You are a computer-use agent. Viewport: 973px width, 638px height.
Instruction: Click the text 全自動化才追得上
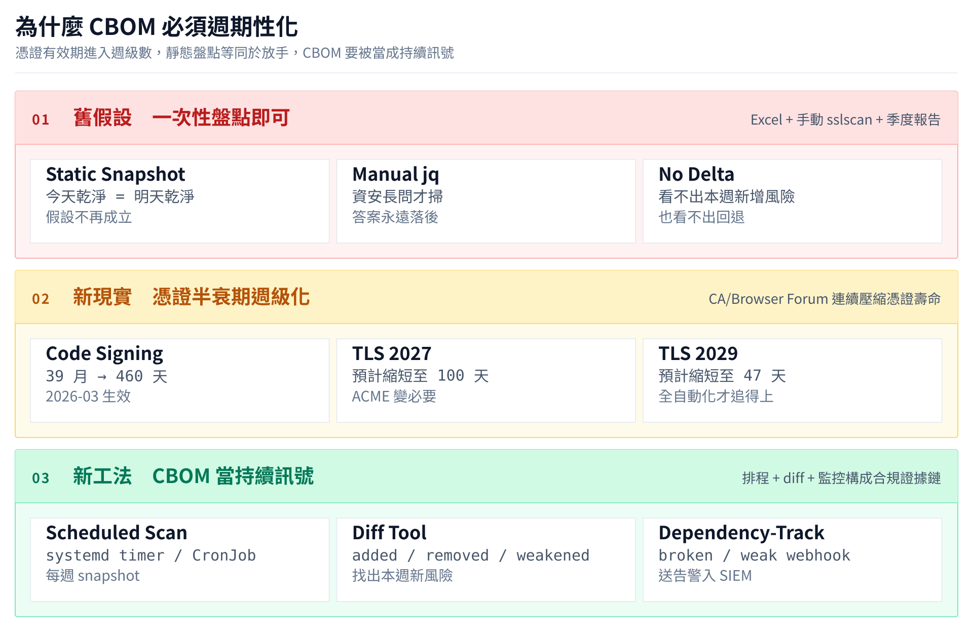716,396
